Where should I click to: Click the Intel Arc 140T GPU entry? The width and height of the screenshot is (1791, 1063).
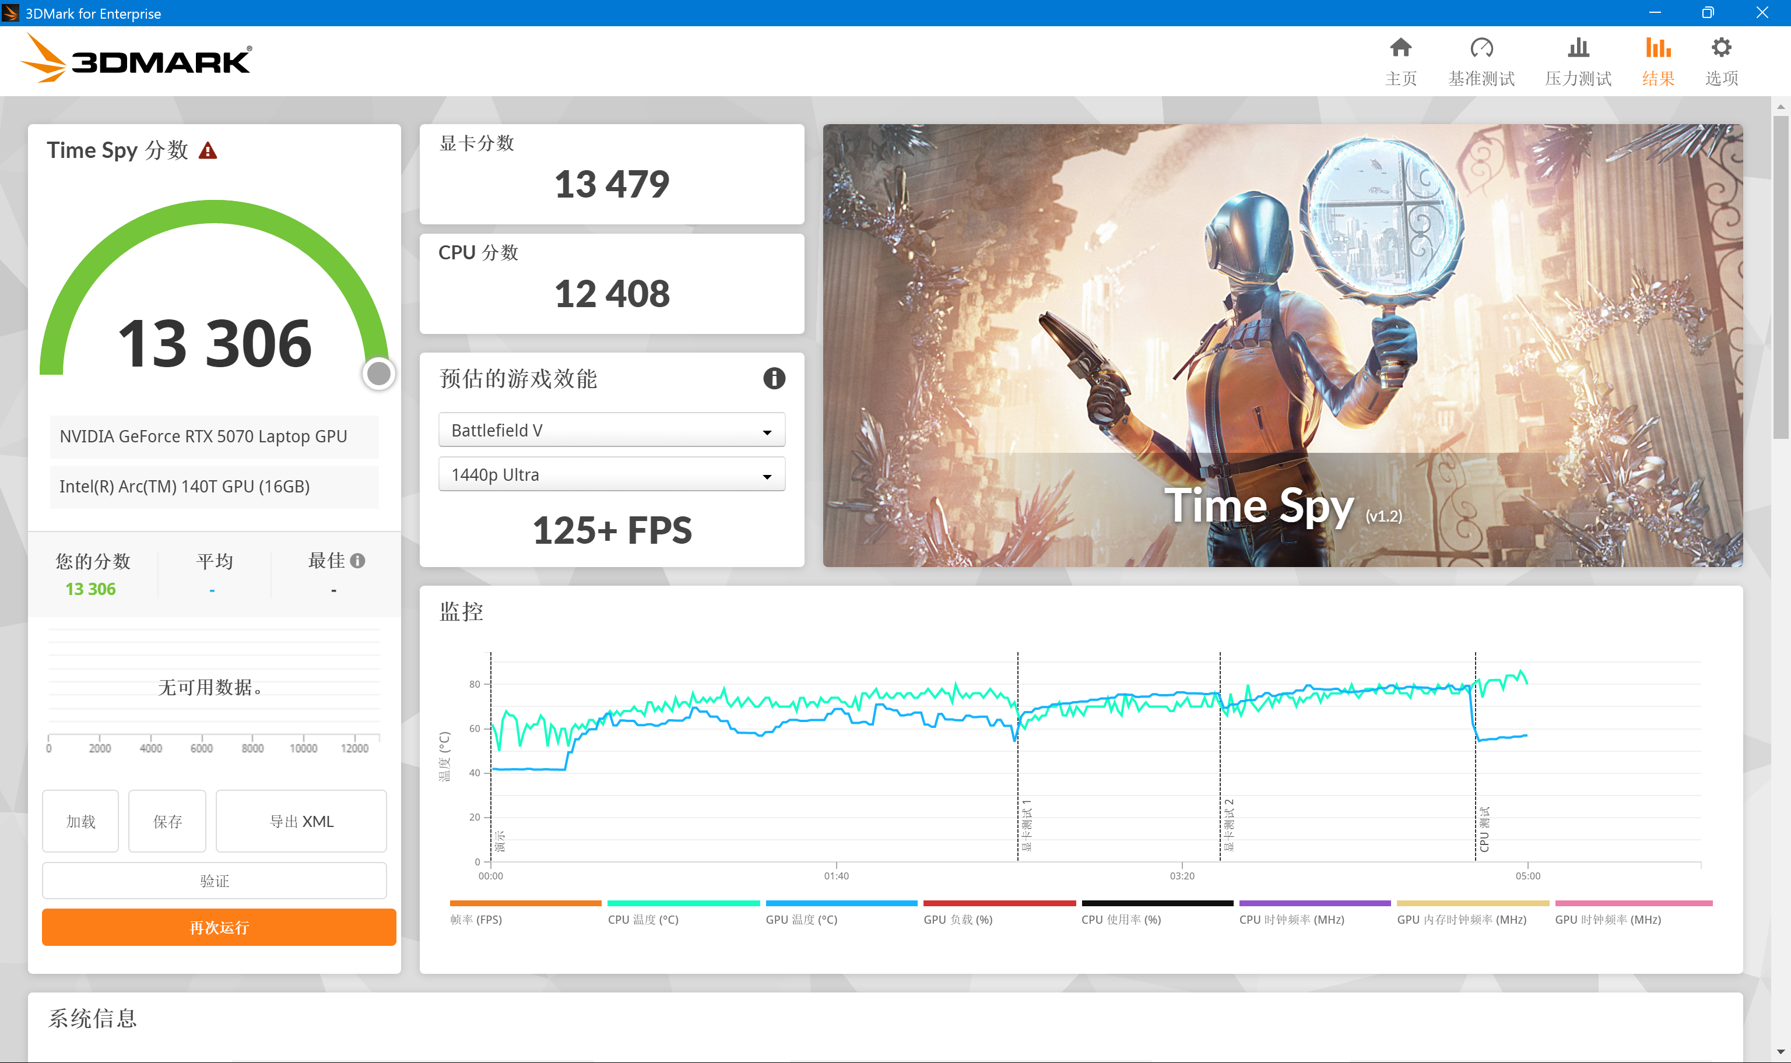pyautogui.click(x=214, y=487)
